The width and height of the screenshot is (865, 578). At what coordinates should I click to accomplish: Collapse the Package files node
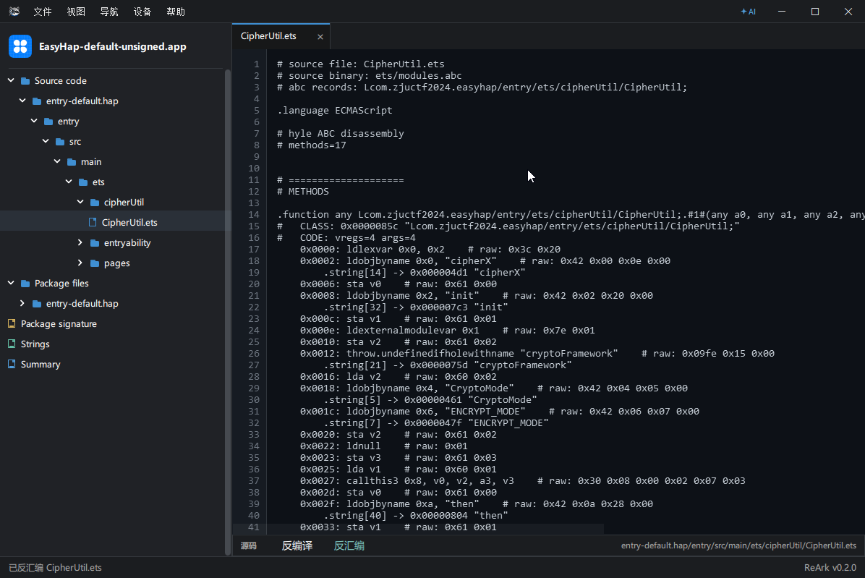[x=11, y=283]
